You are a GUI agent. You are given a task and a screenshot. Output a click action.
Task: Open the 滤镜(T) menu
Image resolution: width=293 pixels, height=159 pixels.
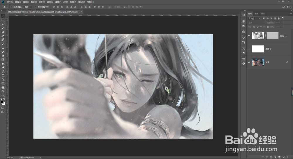(x=58, y=2)
